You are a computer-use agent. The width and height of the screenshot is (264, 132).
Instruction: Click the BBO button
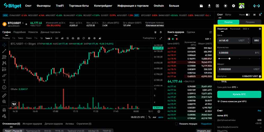[x=256, y=41]
